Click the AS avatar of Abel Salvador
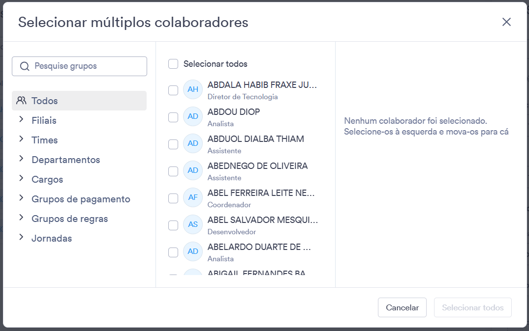The width and height of the screenshot is (529, 331). 192,224
